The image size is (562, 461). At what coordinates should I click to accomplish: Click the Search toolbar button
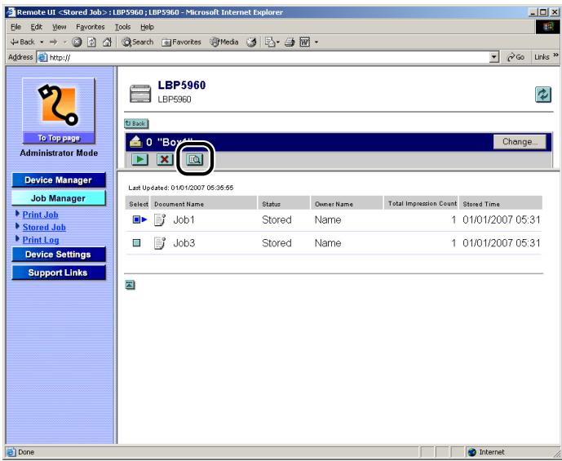(138, 42)
